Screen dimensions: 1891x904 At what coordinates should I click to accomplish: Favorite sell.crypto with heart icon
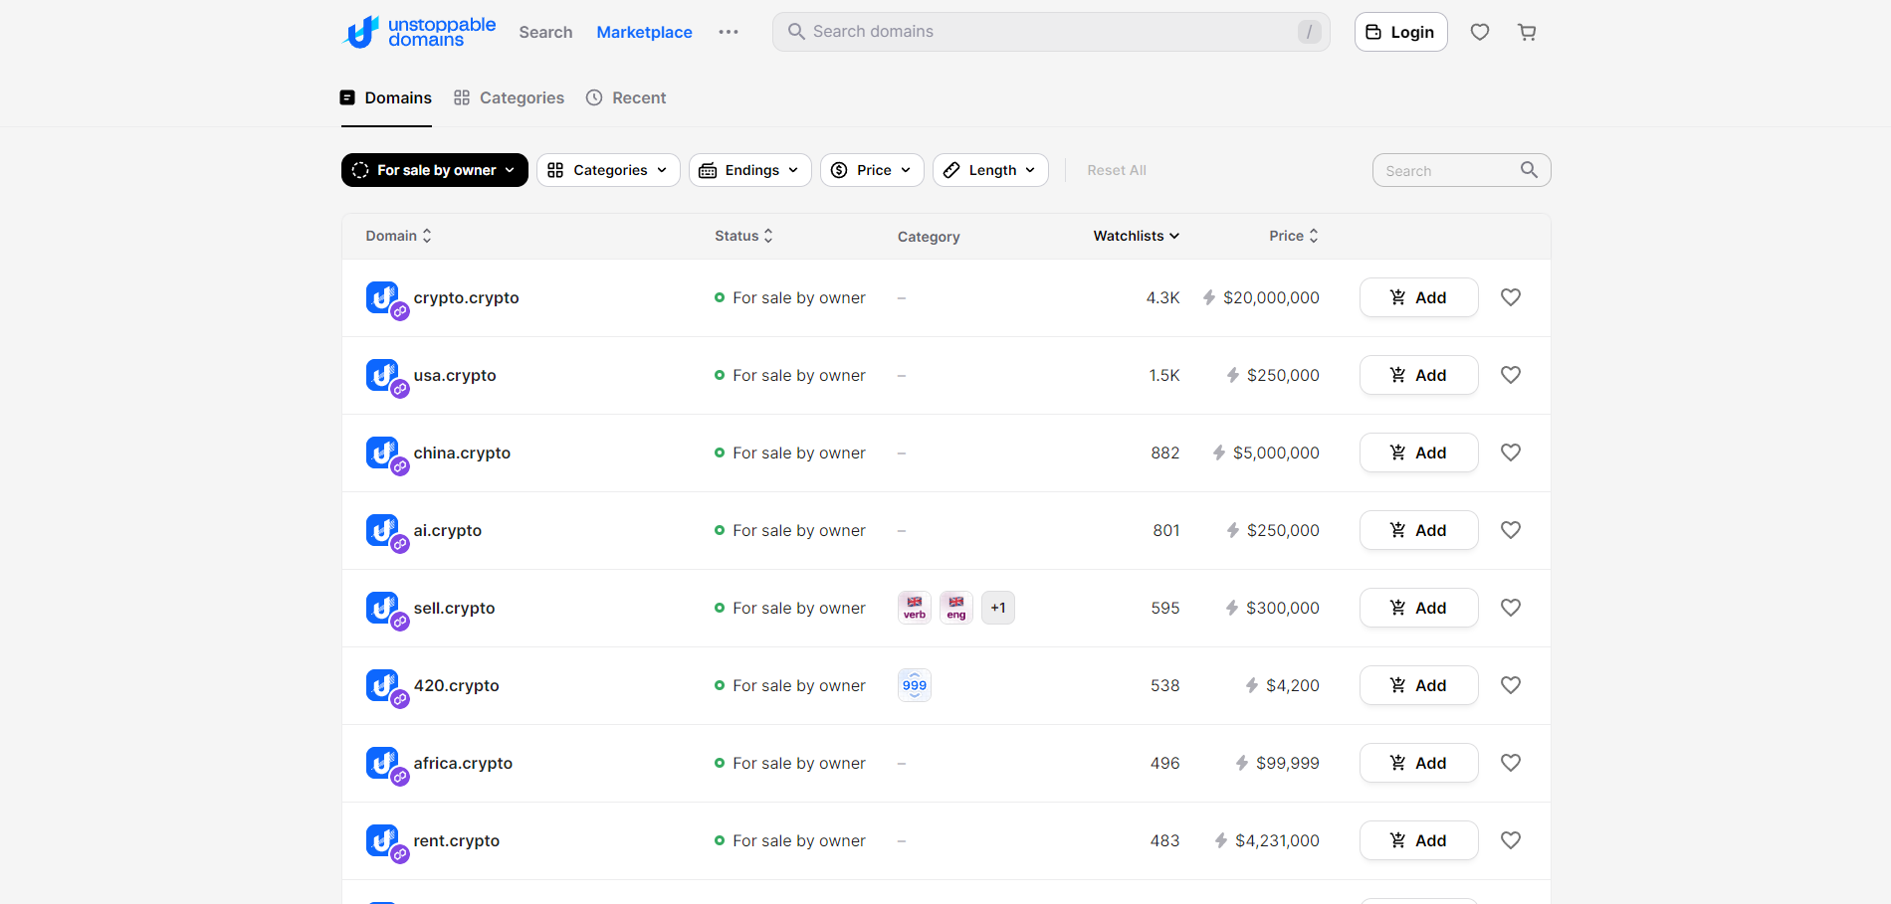[x=1511, y=608]
